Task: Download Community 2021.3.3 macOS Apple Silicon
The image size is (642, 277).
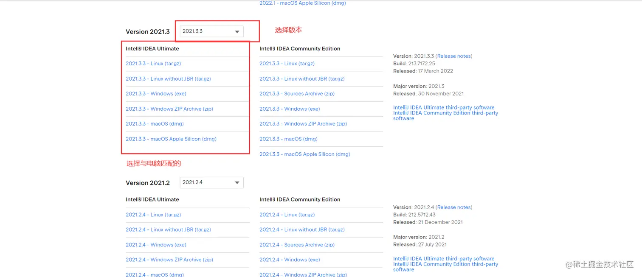Action: tap(305, 154)
